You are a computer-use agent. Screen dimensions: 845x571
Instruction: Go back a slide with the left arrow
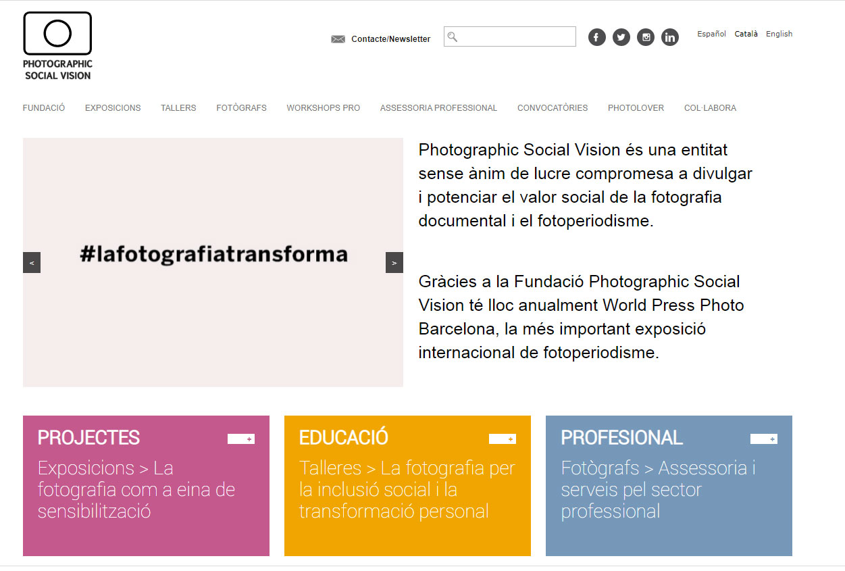[x=31, y=262]
